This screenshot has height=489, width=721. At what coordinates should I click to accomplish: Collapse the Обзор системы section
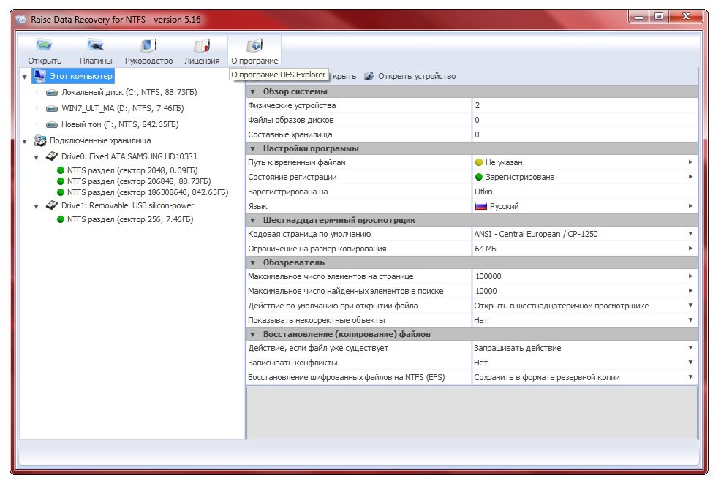pos(253,92)
